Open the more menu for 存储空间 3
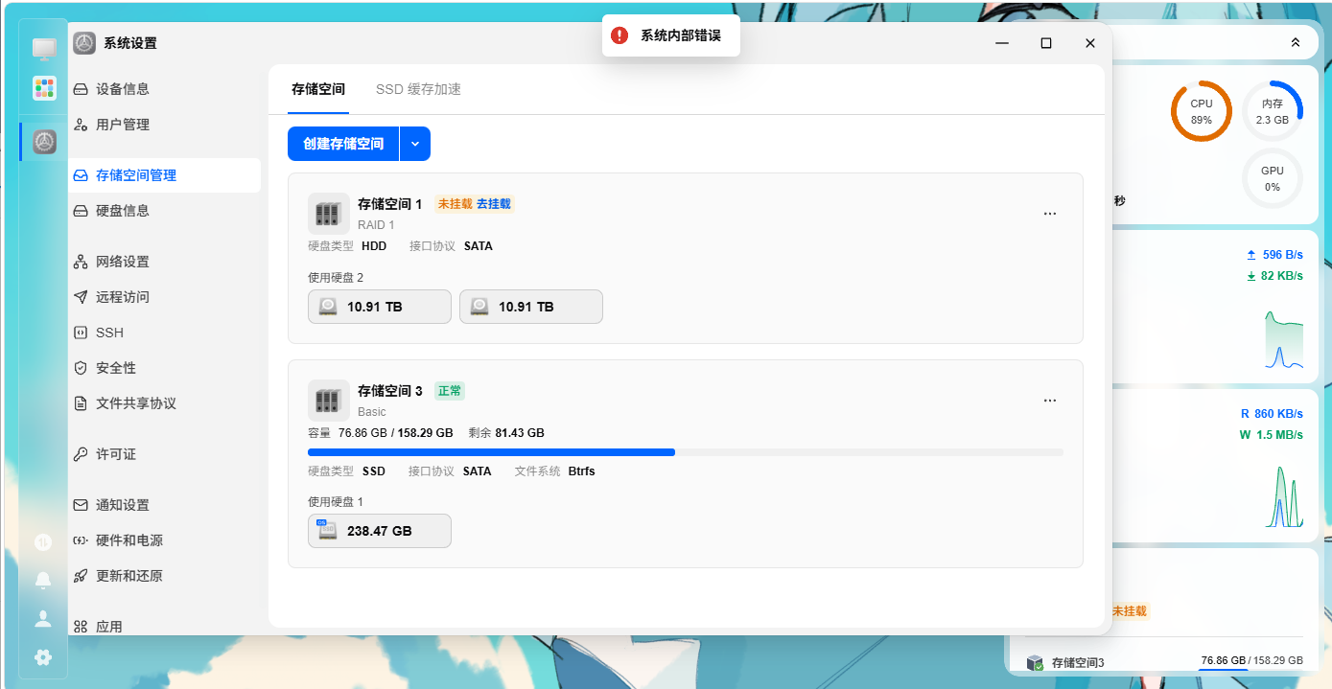This screenshot has height=689, width=1332. (1050, 401)
